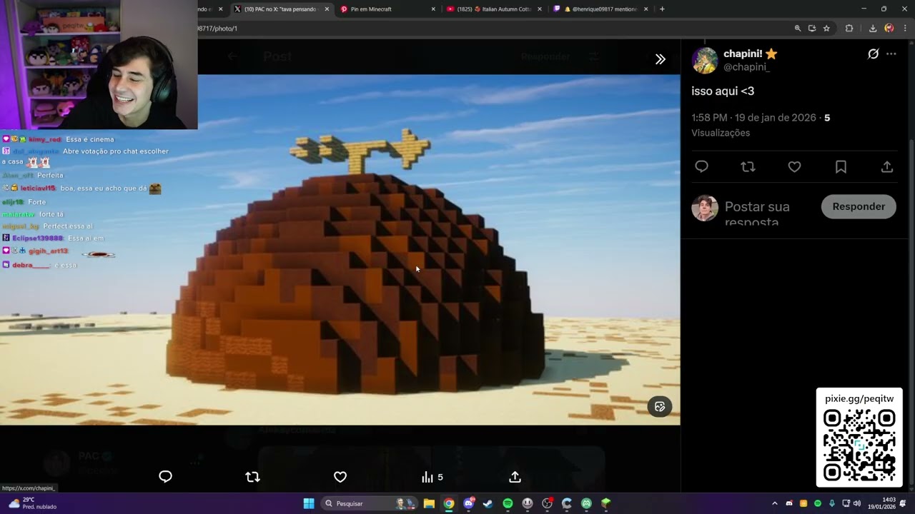This screenshot has width=915, height=514.
Task: Open a new browser tab
Action: click(x=662, y=9)
